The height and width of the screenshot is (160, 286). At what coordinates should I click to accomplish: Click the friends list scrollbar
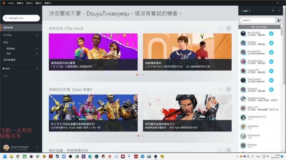click(x=282, y=31)
